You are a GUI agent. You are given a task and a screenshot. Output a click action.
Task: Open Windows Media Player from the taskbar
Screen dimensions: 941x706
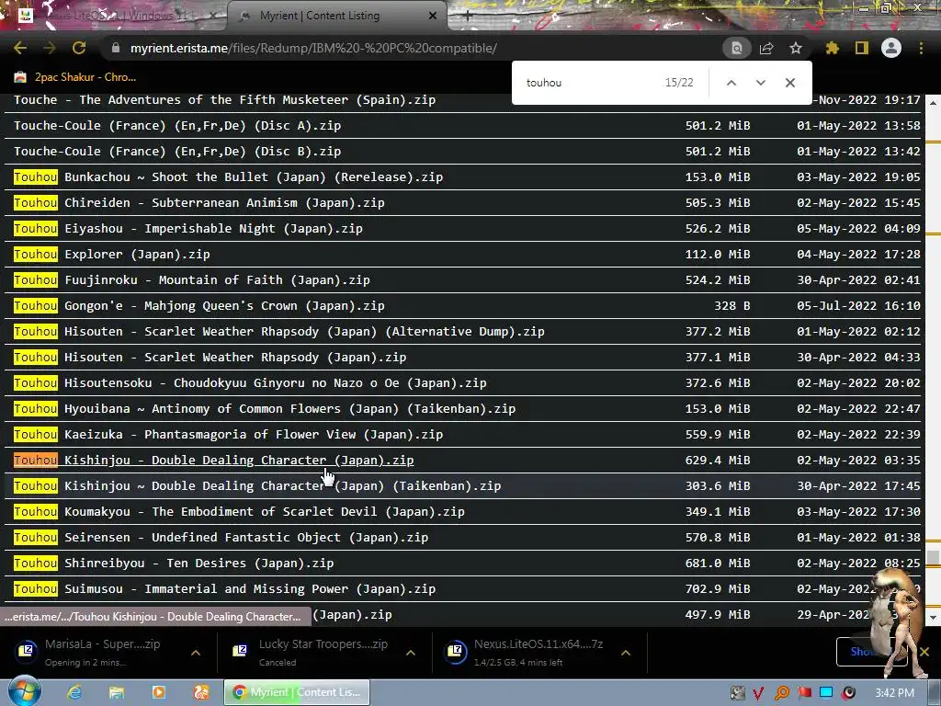coord(159,692)
